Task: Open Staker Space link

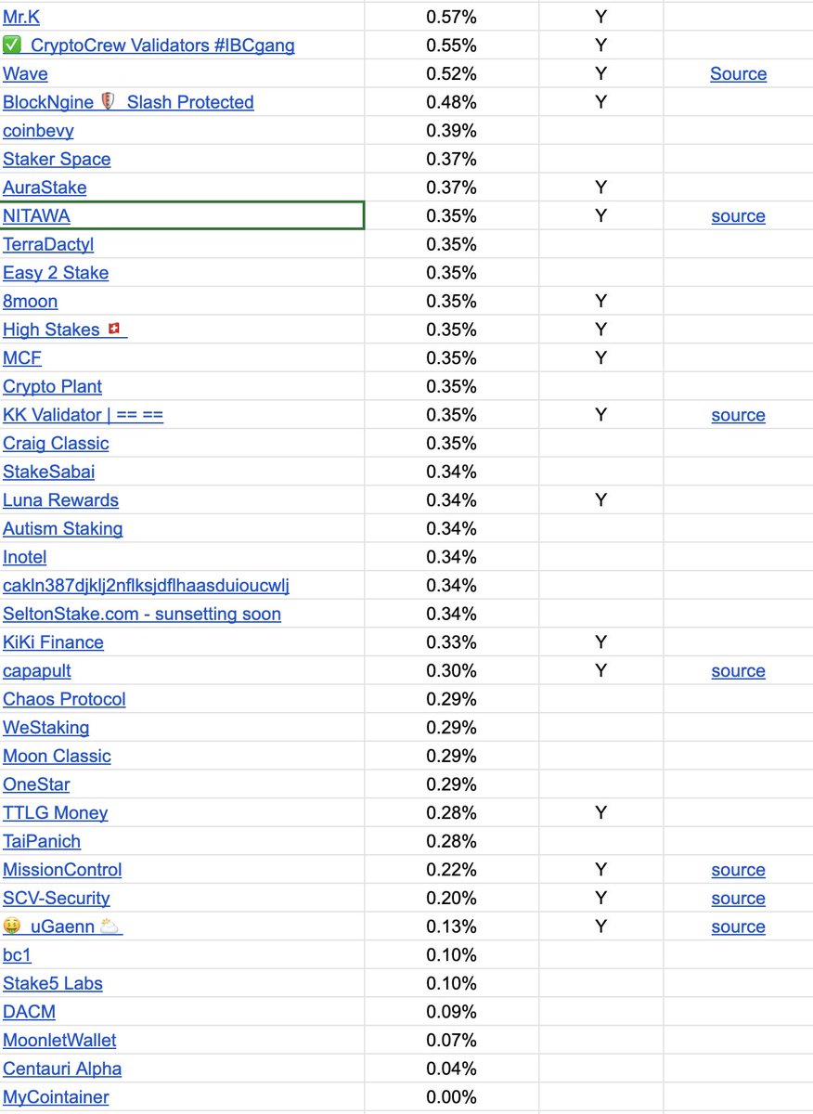Action: tap(57, 159)
